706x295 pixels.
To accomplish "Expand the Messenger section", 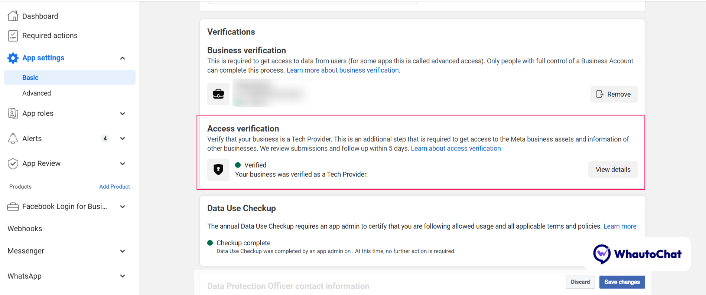I will (123, 251).
